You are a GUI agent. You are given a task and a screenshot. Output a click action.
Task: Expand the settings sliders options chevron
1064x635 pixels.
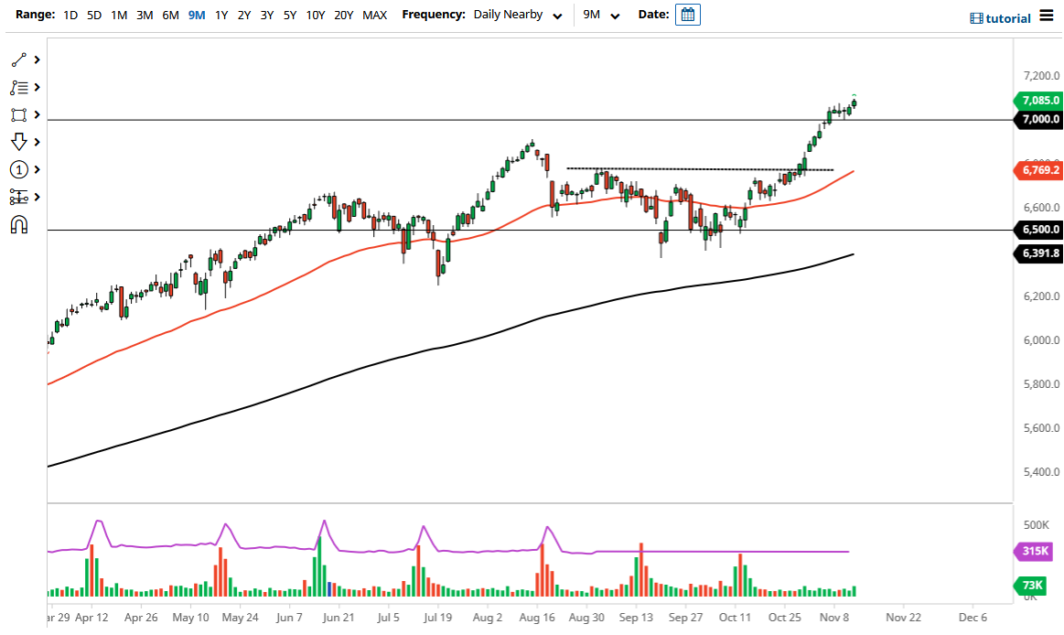[x=37, y=197]
